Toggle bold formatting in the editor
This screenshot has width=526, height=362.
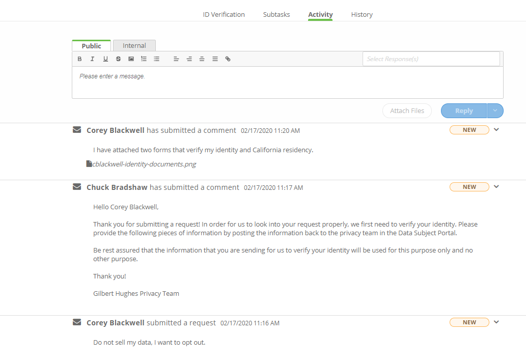click(79, 59)
